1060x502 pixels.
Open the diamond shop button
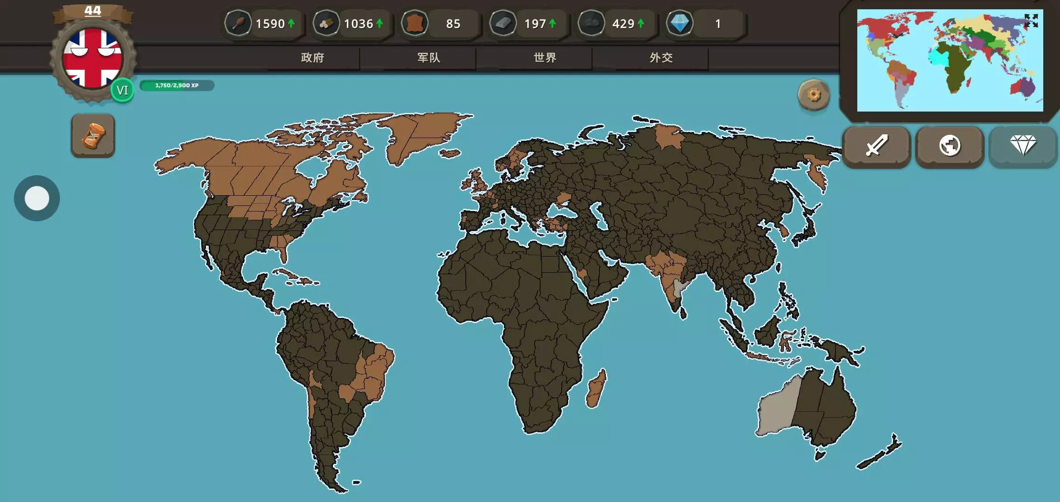1023,146
